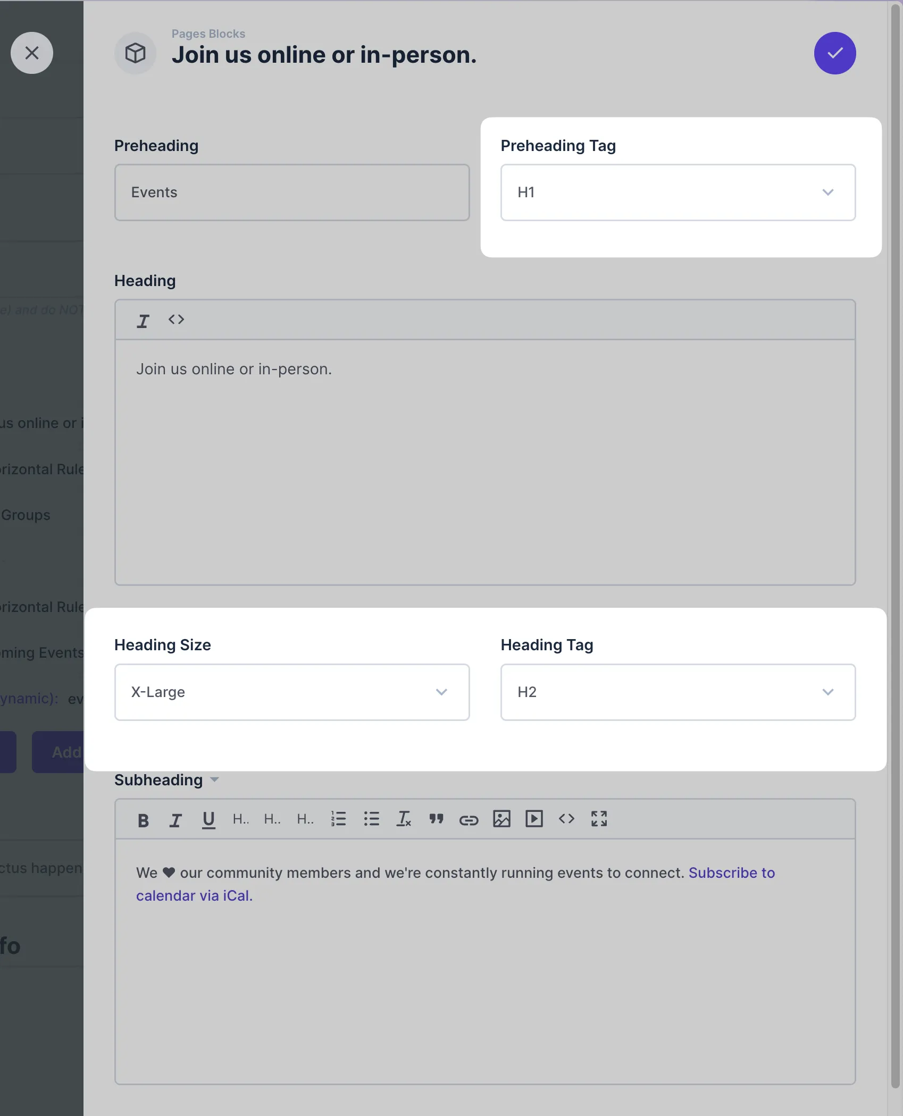903x1116 pixels.
Task: Embed a video in the Subheading editor
Action: (534, 819)
